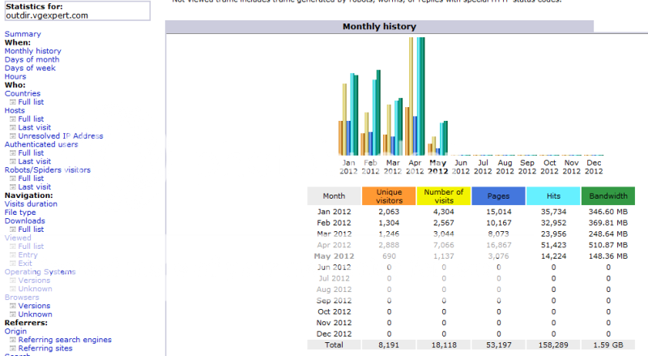Click the icon beside Downloads Full list
Image resolution: width=648 pixels, height=356 pixels.
(x=13, y=229)
